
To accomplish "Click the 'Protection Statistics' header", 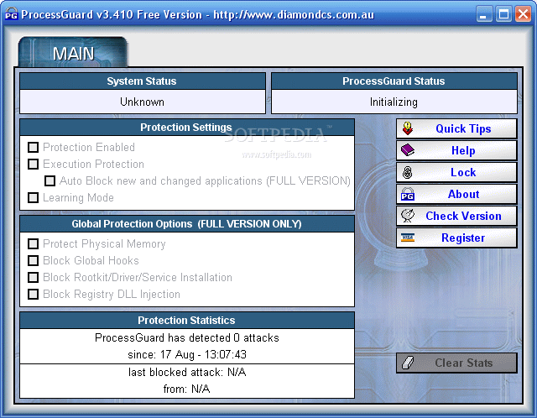I will 187,321.
